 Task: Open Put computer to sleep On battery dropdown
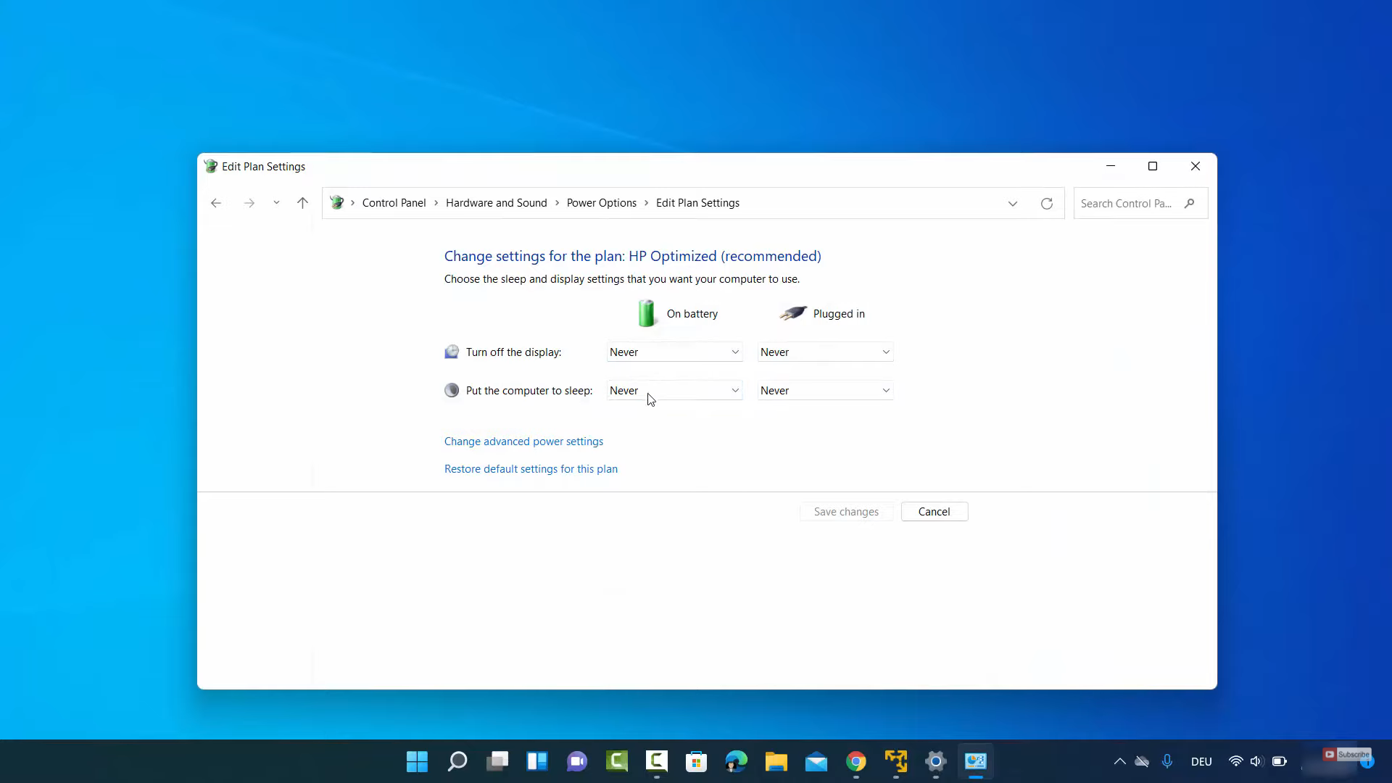(x=674, y=391)
